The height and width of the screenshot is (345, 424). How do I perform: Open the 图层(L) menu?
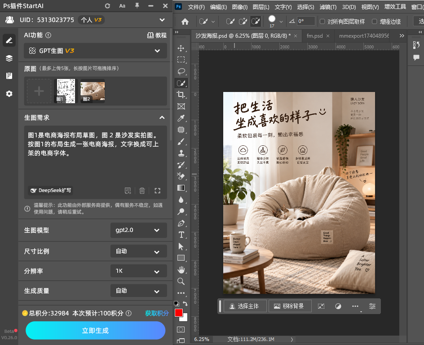[261, 7]
